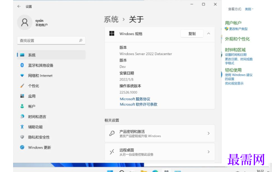Click the key icon beside 产品密钥和激活
The width and height of the screenshot is (272, 172).
pyautogui.click(x=112, y=133)
